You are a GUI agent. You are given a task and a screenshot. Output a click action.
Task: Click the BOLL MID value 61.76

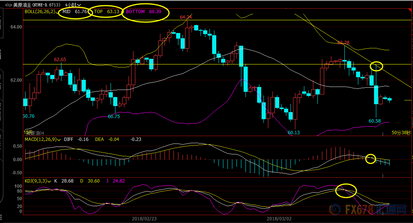click(81, 12)
